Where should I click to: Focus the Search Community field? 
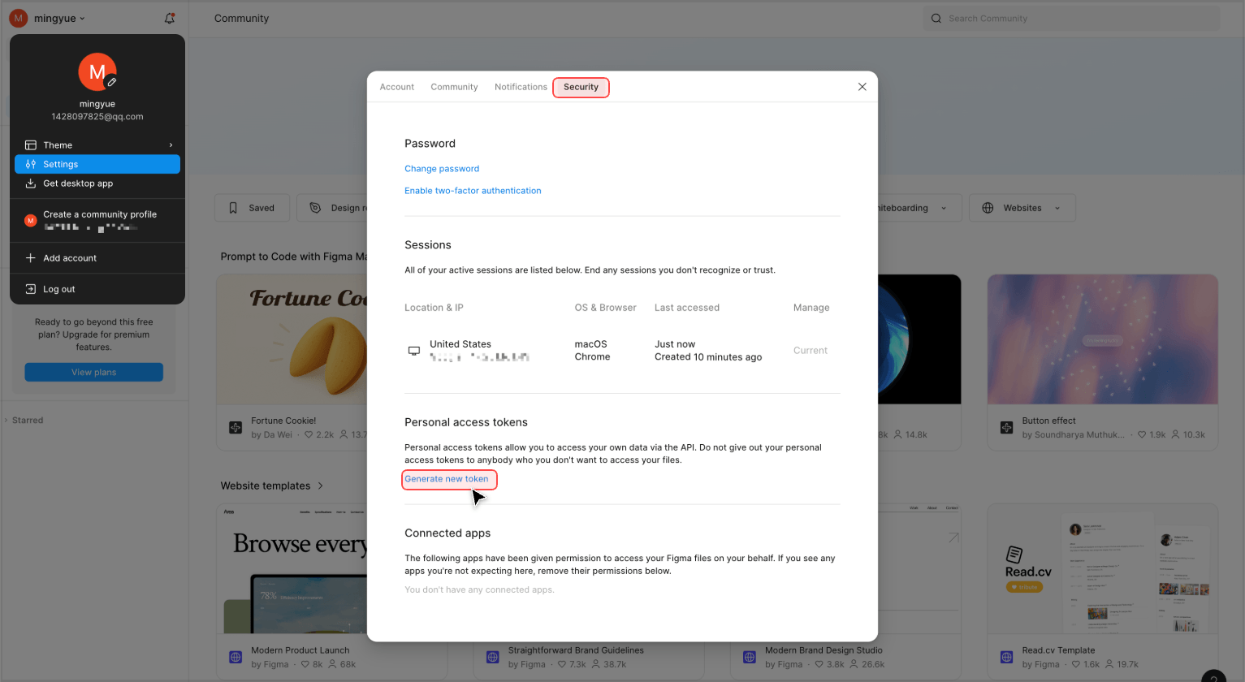(x=1071, y=19)
